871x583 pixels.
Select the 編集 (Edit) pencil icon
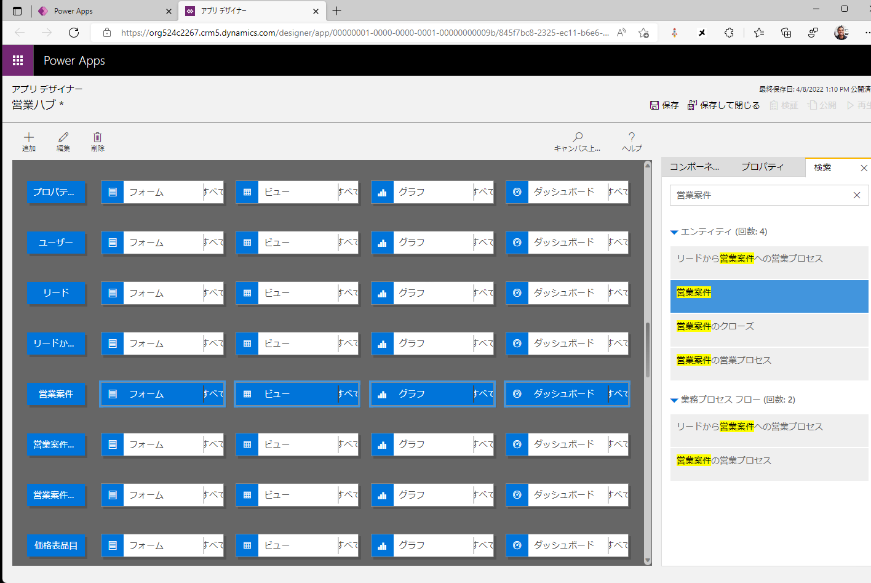(63, 142)
